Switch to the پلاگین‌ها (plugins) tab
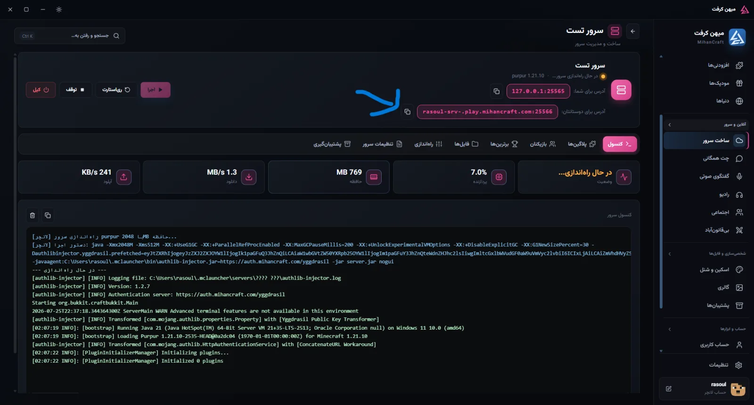754x405 pixels. point(582,144)
